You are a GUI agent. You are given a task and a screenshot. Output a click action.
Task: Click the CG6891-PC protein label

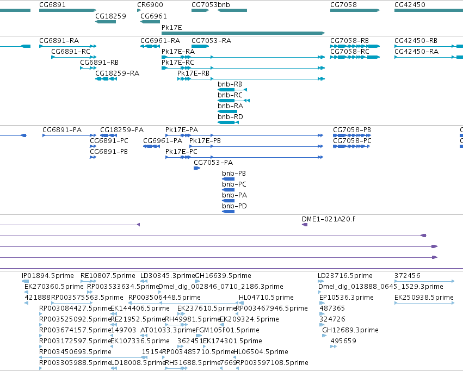click(x=109, y=141)
